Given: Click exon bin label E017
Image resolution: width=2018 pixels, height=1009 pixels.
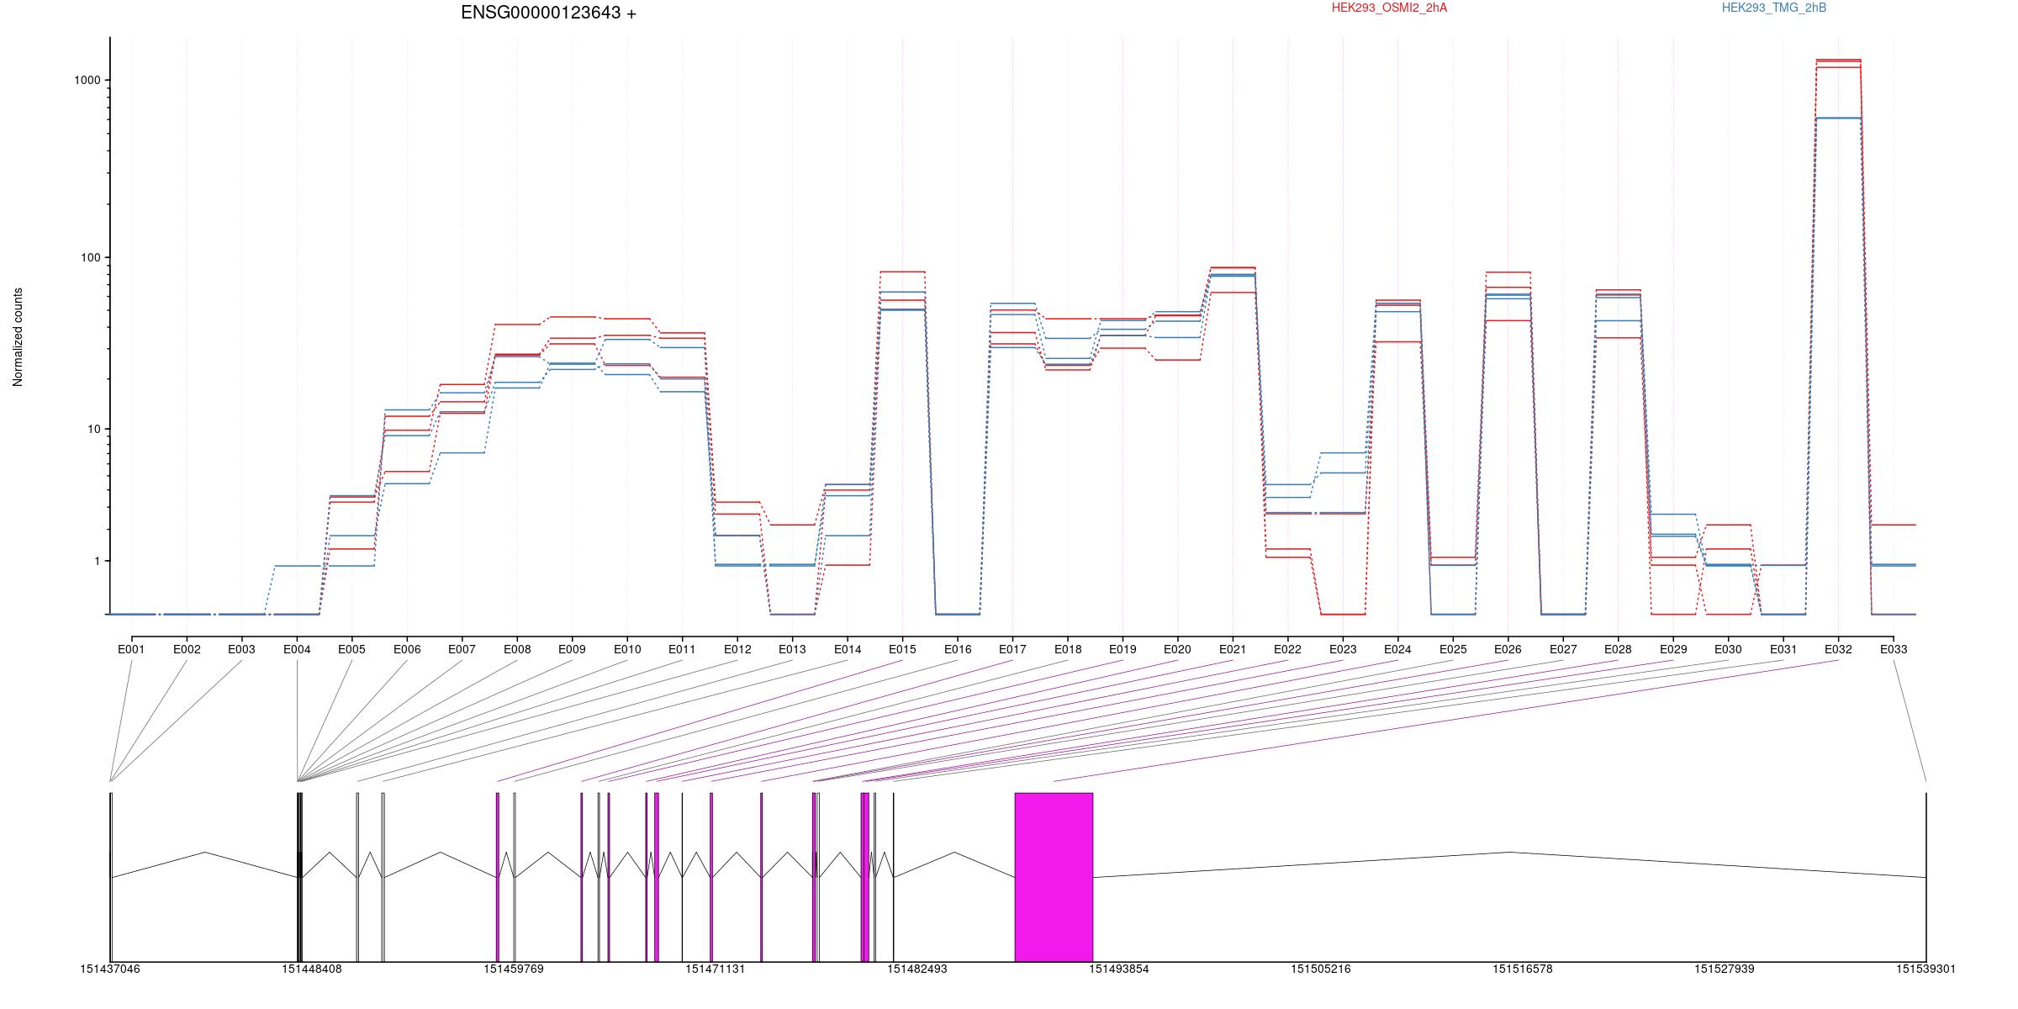Looking at the screenshot, I should [x=1012, y=649].
